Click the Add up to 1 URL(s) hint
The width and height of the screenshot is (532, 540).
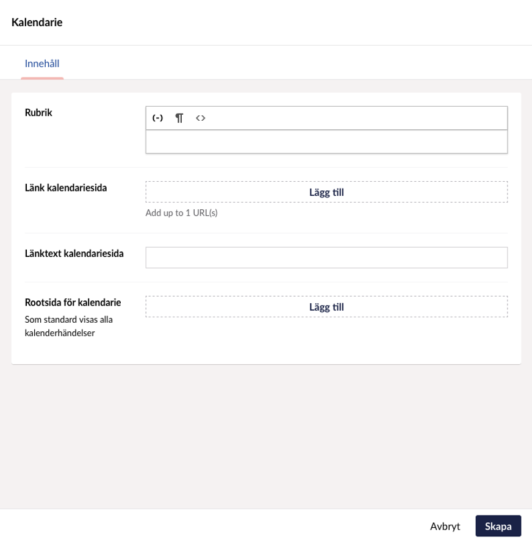pyautogui.click(x=181, y=213)
